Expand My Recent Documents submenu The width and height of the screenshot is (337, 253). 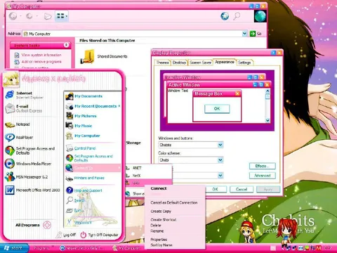click(x=93, y=106)
